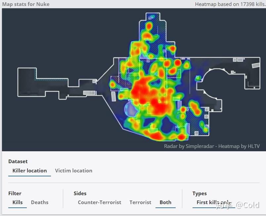Click the Nuke heatmap radar image
The width and height of the screenshot is (266, 216).
(134, 80)
